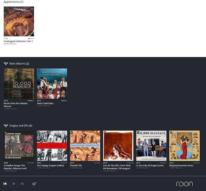Click TIDAL badge on Twice Told Tales cover
Viewport: 206px width, 191px height.
click(x=39, y=70)
